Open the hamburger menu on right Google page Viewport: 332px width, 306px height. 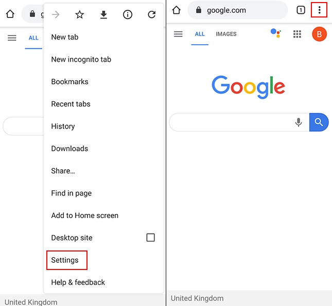[178, 34]
